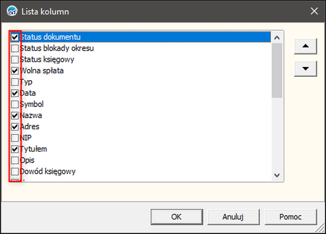The height and width of the screenshot is (234, 326).
Task: Uncheck the Status dokumentu checkbox
Action: (x=15, y=37)
